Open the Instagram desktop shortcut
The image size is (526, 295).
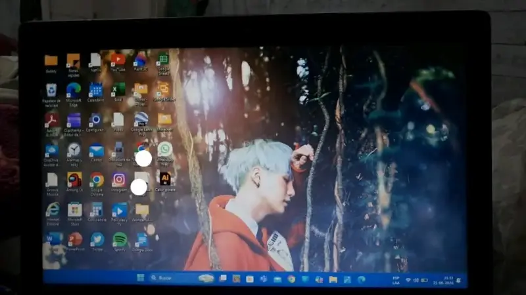coord(119,182)
